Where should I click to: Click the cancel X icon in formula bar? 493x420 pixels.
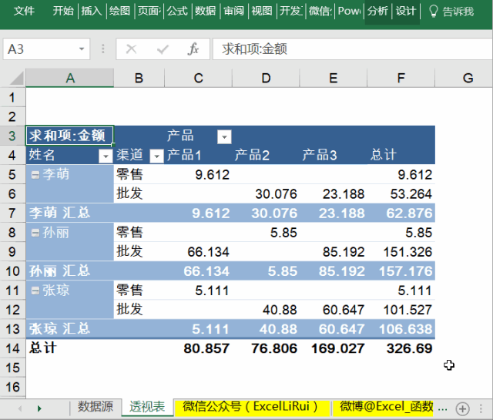pyautogui.click(x=132, y=49)
